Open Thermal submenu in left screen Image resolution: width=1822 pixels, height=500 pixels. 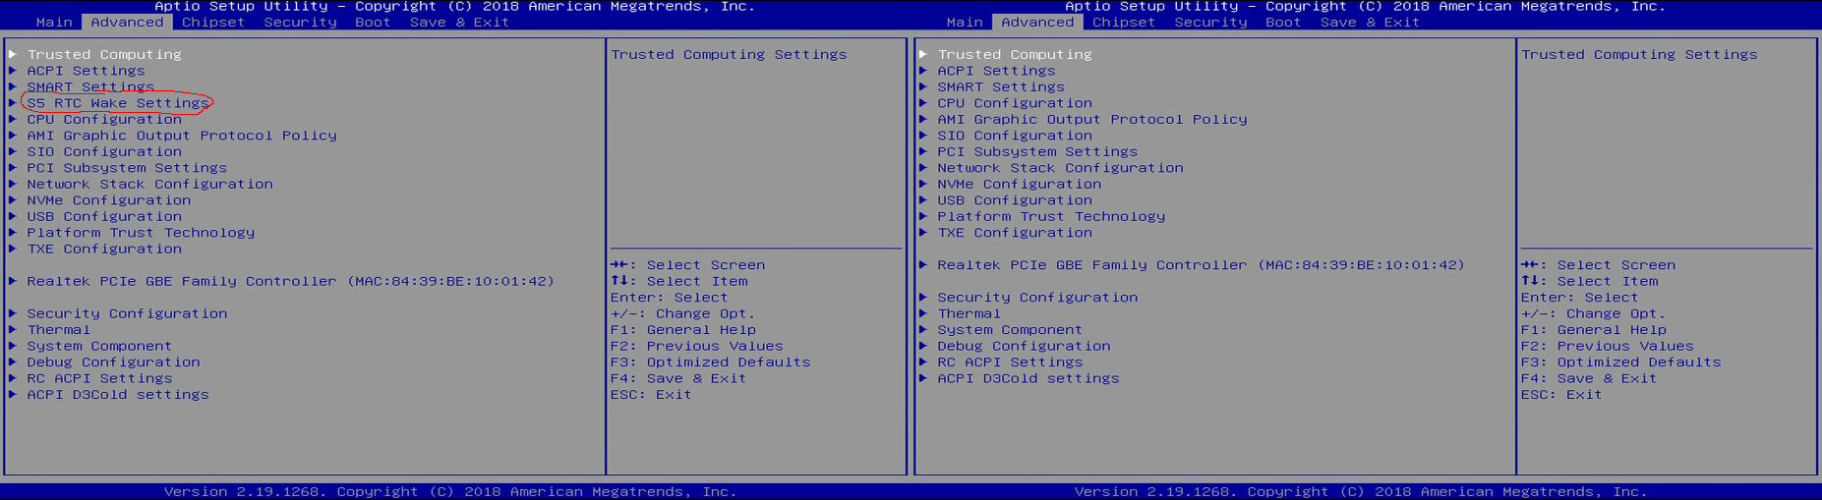click(x=58, y=330)
